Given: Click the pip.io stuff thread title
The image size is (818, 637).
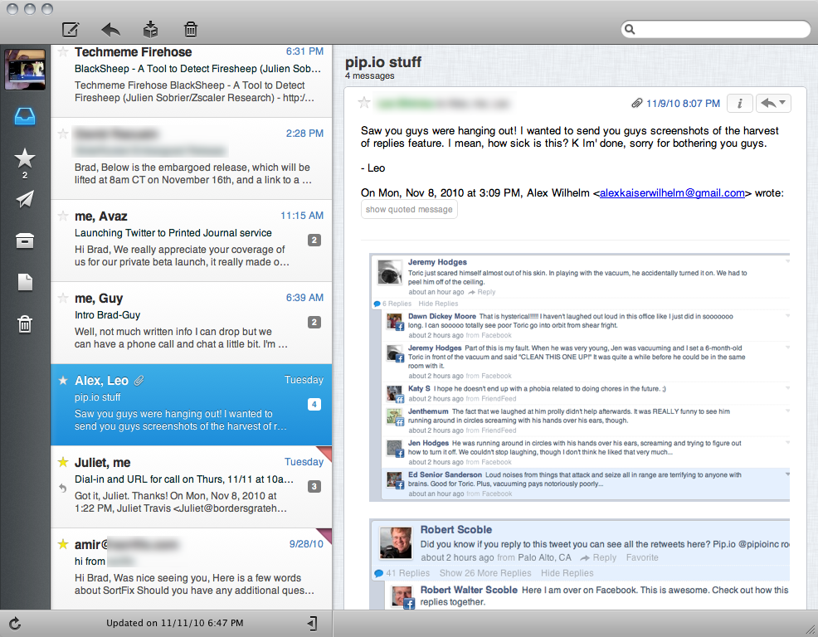Looking at the screenshot, I should [383, 62].
